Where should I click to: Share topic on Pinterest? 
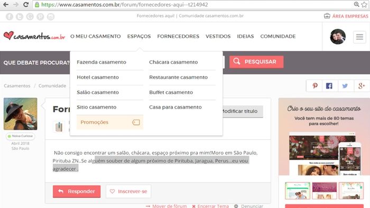pos(314,86)
